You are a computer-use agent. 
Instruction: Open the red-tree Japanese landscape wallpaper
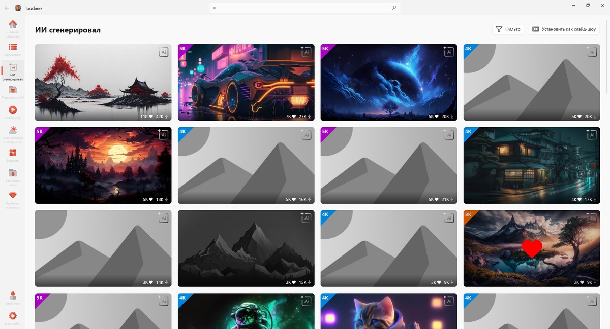(x=103, y=82)
